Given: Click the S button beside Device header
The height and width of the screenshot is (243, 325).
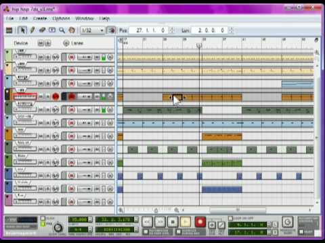Looking at the screenshot, I should 47,43.
